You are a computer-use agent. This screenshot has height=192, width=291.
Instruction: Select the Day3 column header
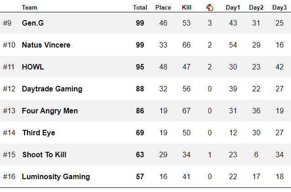pos(280,7)
